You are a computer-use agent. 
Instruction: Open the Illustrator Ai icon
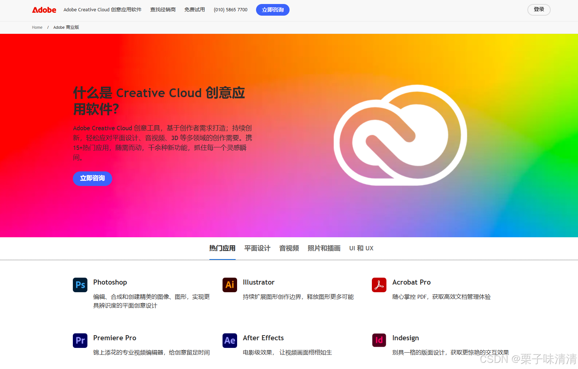pos(230,285)
